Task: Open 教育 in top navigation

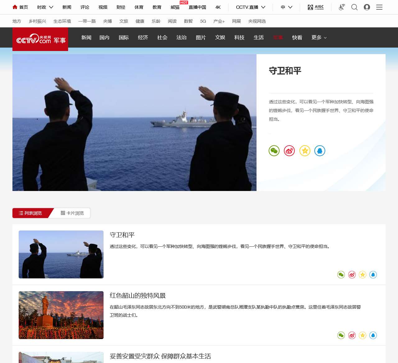Action: pos(157,7)
